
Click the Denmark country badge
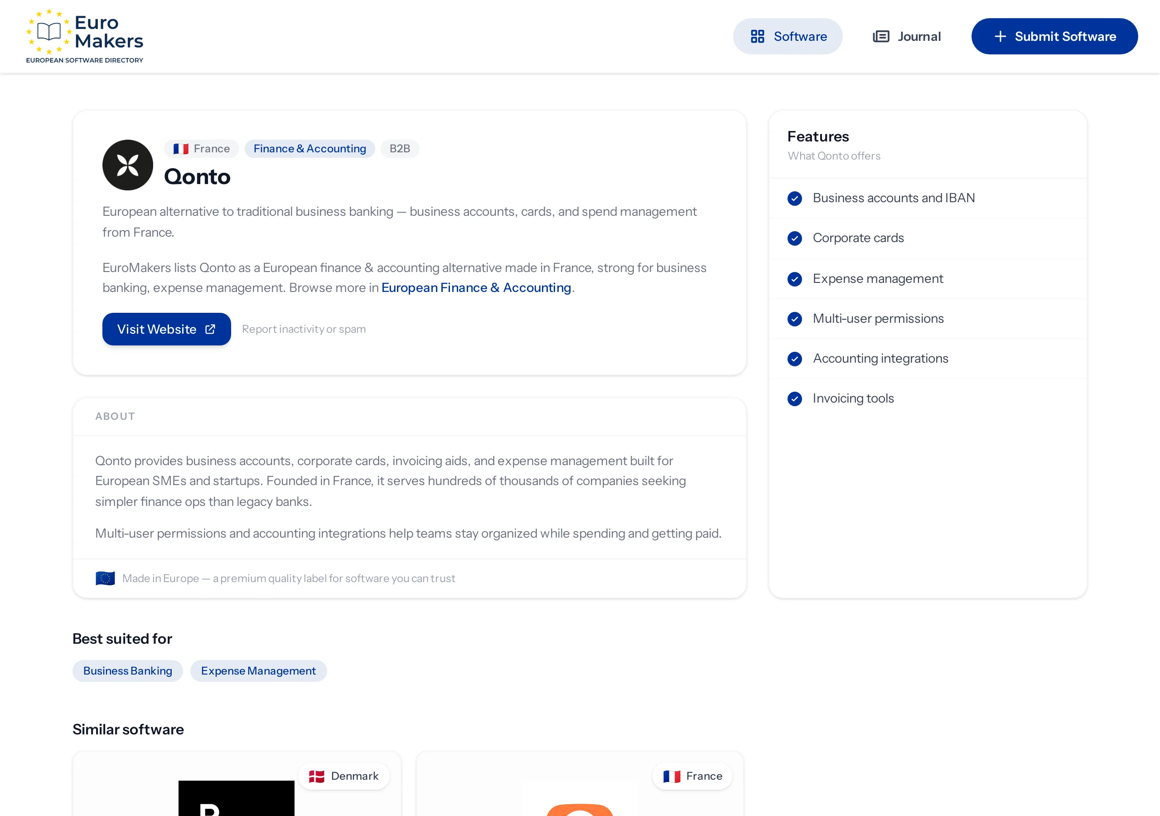click(x=344, y=776)
